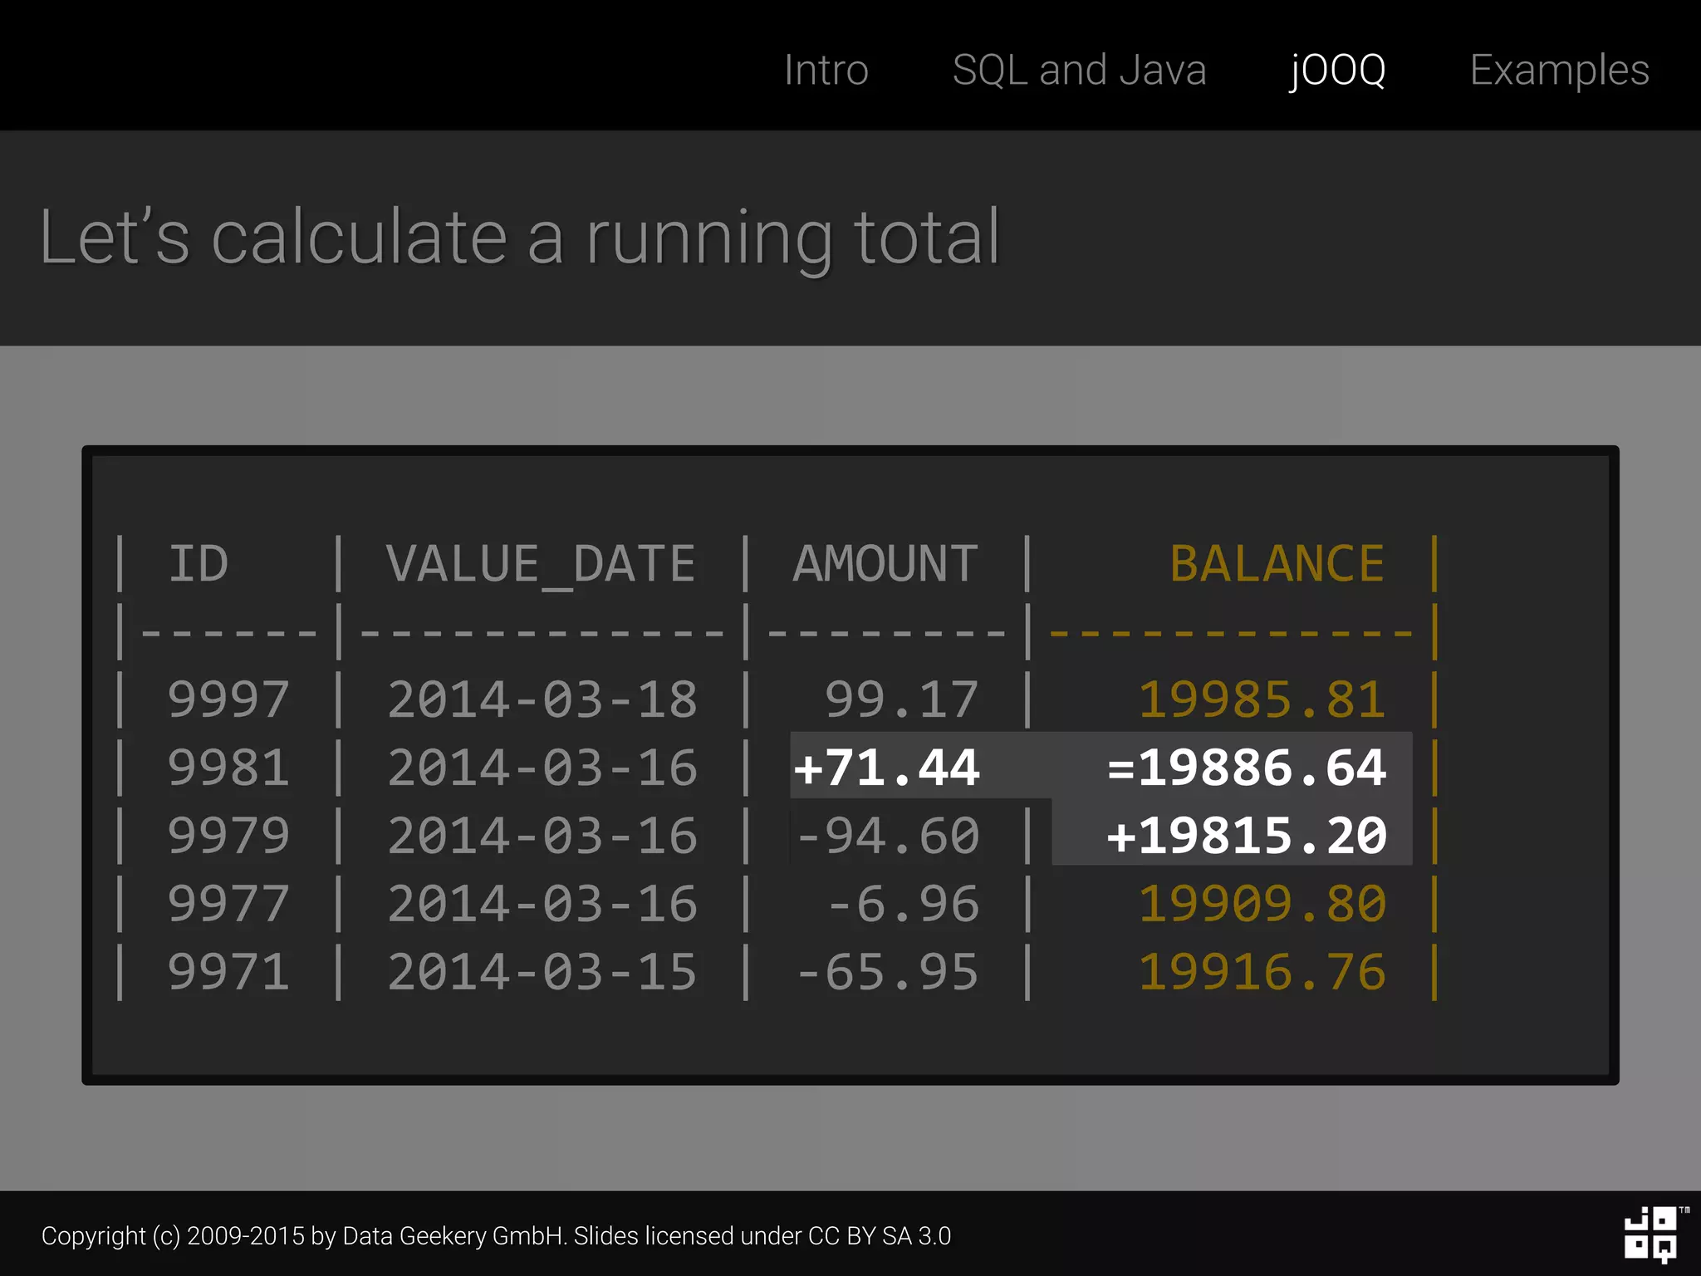This screenshot has height=1276, width=1701.
Task: Click the jOOQ logo icon
Action: [1651, 1234]
